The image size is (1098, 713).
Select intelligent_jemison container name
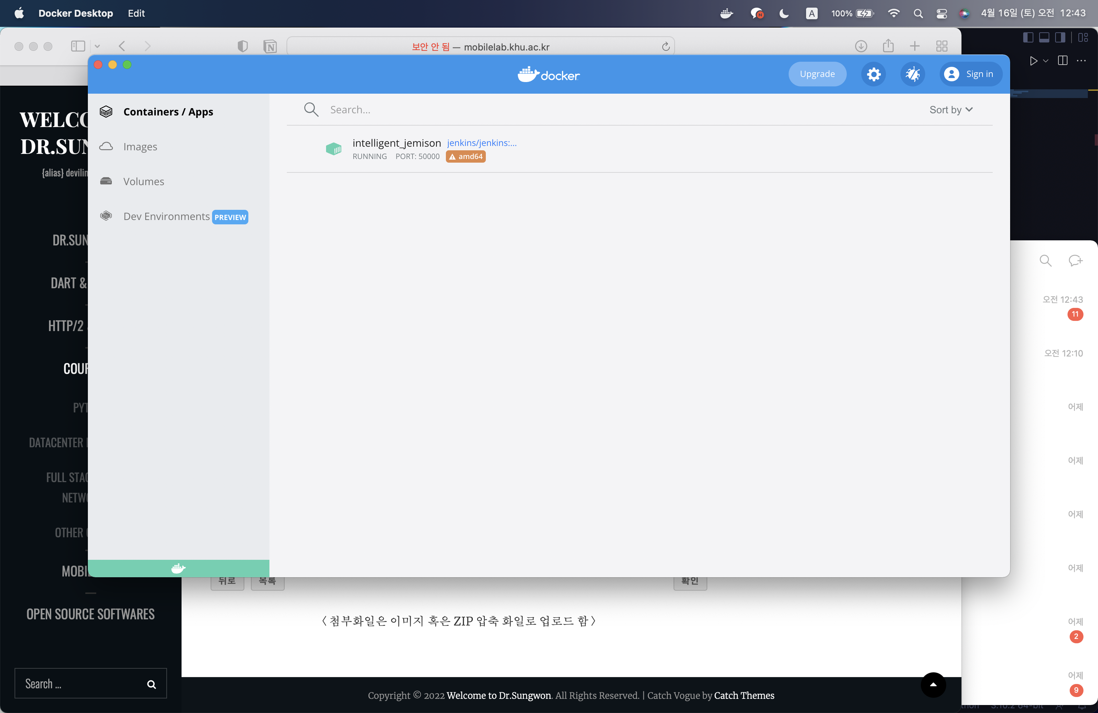[x=397, y=143]
